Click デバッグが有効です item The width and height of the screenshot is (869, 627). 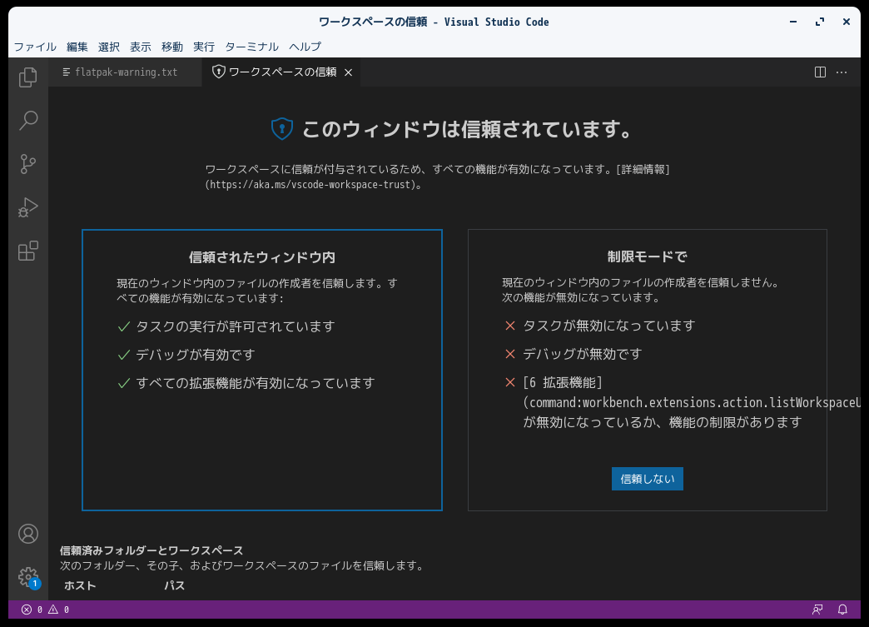(195, 355)
